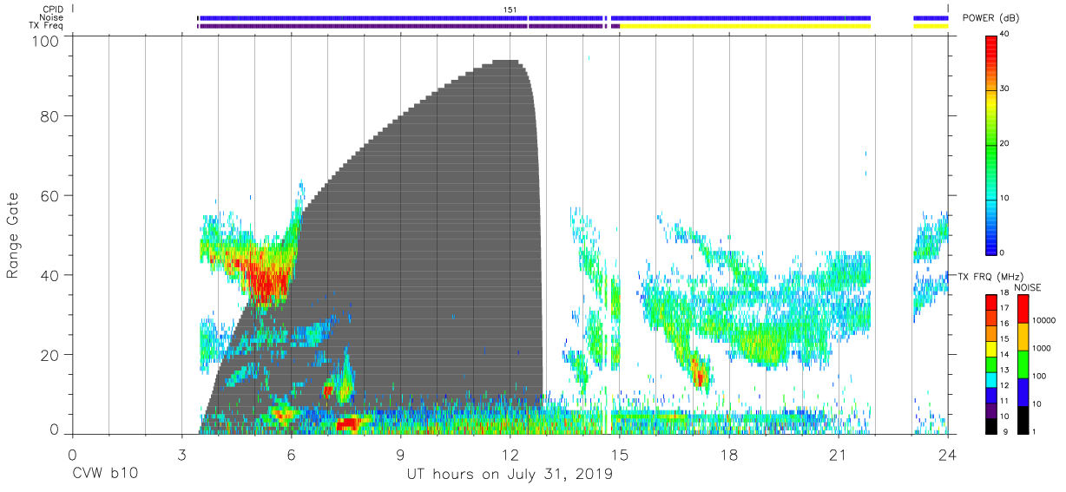1066x492 pixels.
Task: Click the TX FRQ (MHz) legend title
Action: pyautogui.click(x=990, y=276)
